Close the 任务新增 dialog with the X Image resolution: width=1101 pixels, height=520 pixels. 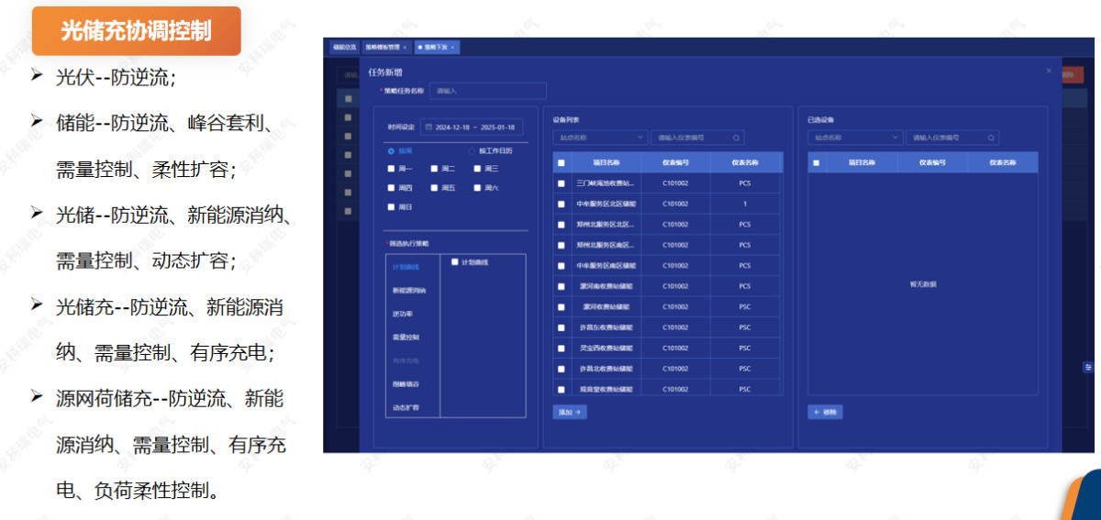tap(1049, 71)
